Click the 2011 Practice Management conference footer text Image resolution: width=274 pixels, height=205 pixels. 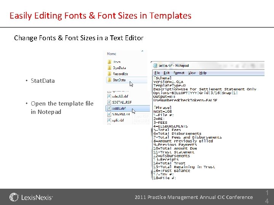pos(194,197)
